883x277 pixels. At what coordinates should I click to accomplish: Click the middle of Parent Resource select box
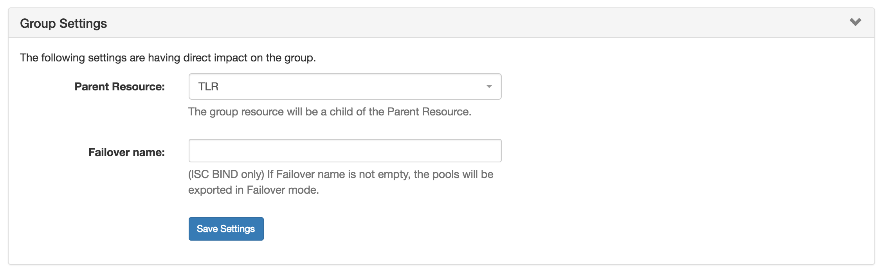pos(344,86)
